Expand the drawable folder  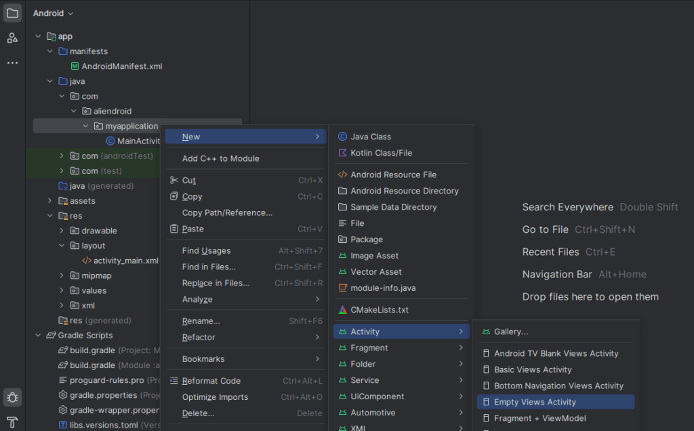pos(62,231)
